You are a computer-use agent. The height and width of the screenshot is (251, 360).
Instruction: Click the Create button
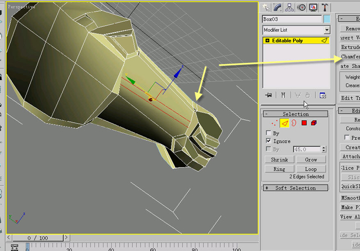coord(350,147)
